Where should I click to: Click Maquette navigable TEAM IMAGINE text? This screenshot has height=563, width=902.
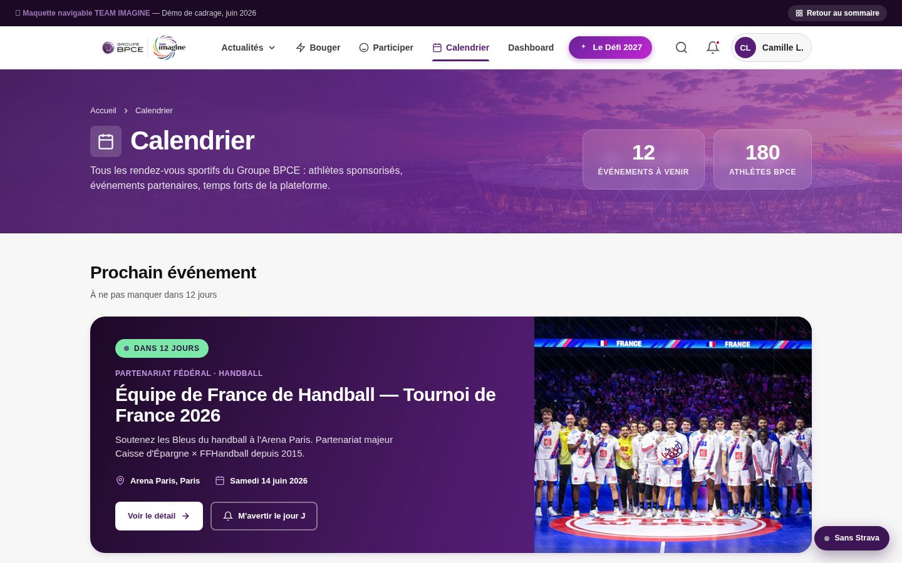[x=86, y=13]
